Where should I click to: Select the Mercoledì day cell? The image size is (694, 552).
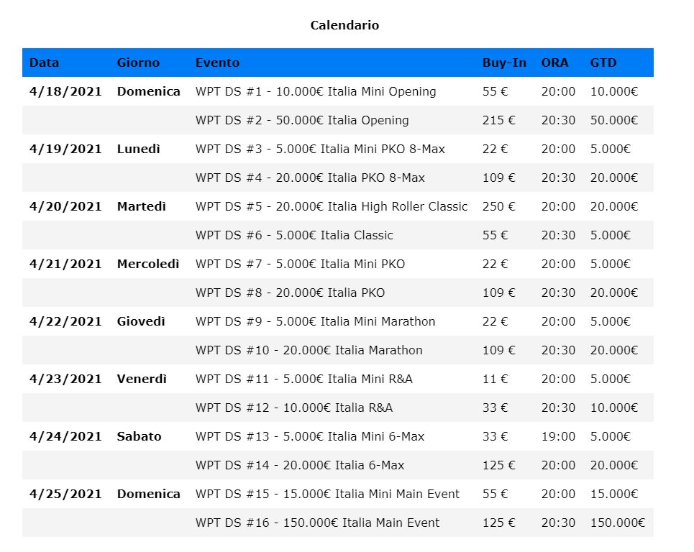[x=148, y=264]
